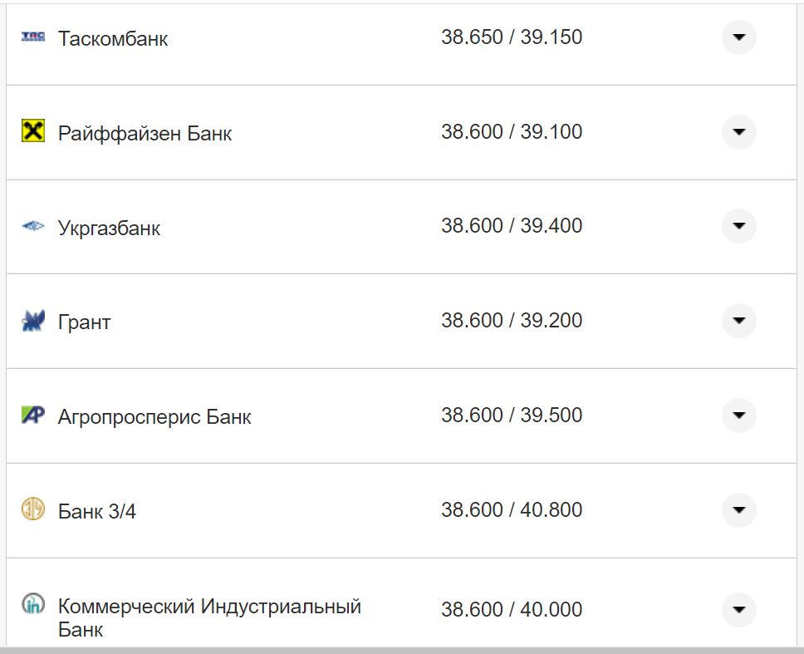
Task: Open the Таскомбанк bank name link
Action: point(112,38)
